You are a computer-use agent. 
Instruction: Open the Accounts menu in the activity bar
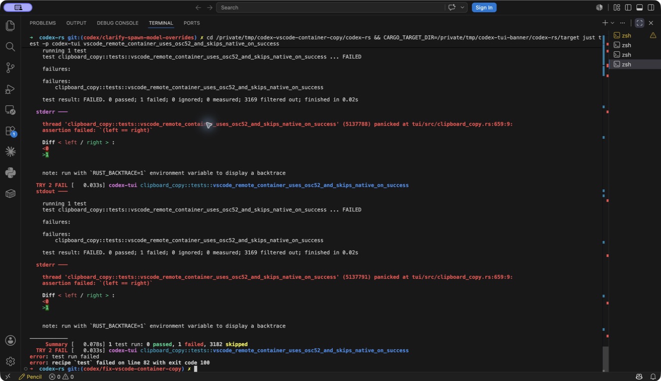click(10, 340)
